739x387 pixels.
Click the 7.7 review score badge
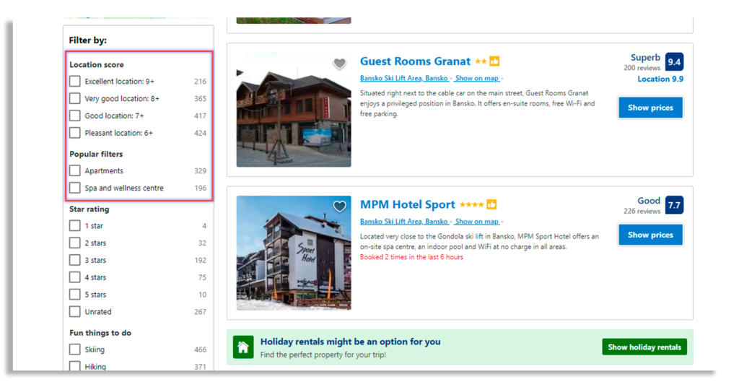pyautogui.click(x=674, y=205)
